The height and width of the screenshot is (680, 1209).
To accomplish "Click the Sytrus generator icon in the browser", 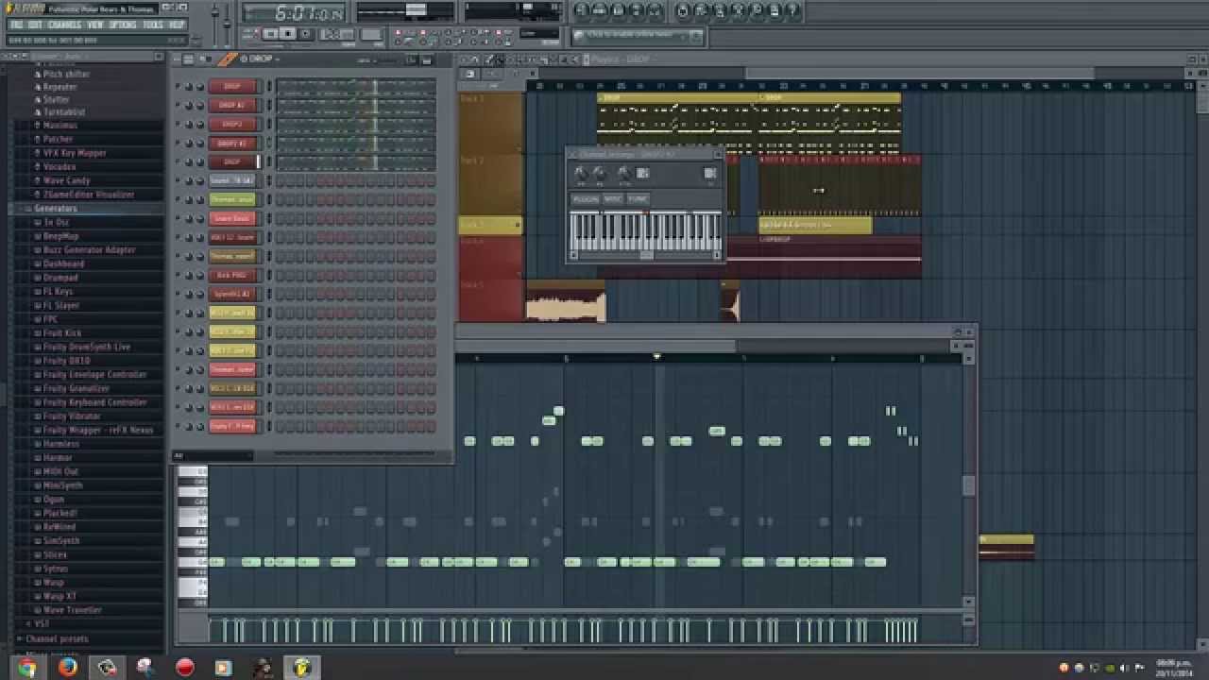I will click(x=38, y=569).
